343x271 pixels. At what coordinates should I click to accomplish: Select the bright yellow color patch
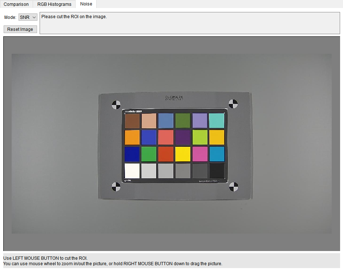[183, 154]
